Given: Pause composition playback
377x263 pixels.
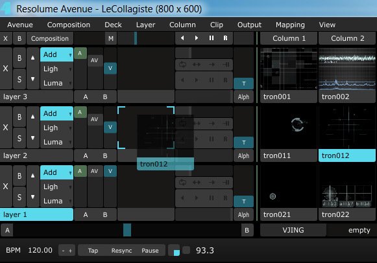Looking at the screenshot, I should click(x=212, y=38).
